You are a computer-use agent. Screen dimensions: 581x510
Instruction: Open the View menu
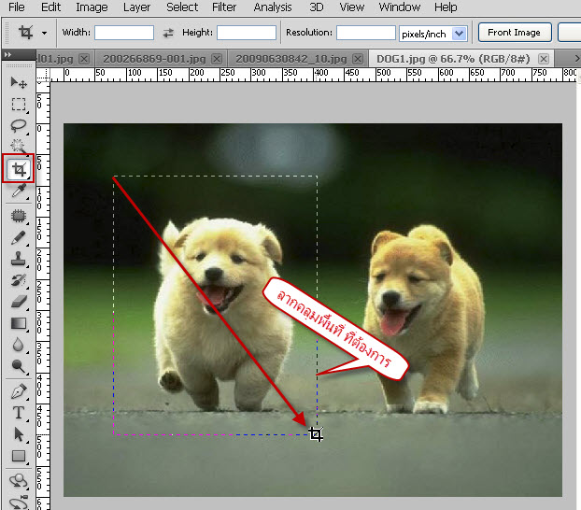(351, 7)
